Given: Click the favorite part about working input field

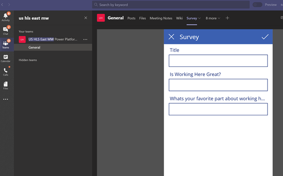Looking at the screenshot, I should coord(218,109).
